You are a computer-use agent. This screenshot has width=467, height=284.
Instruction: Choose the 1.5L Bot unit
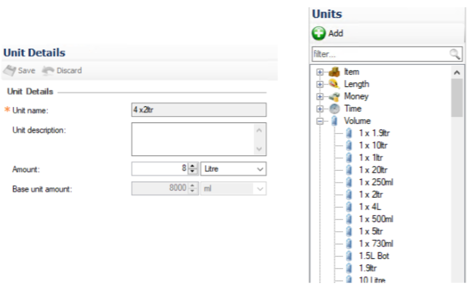(374, 256)
